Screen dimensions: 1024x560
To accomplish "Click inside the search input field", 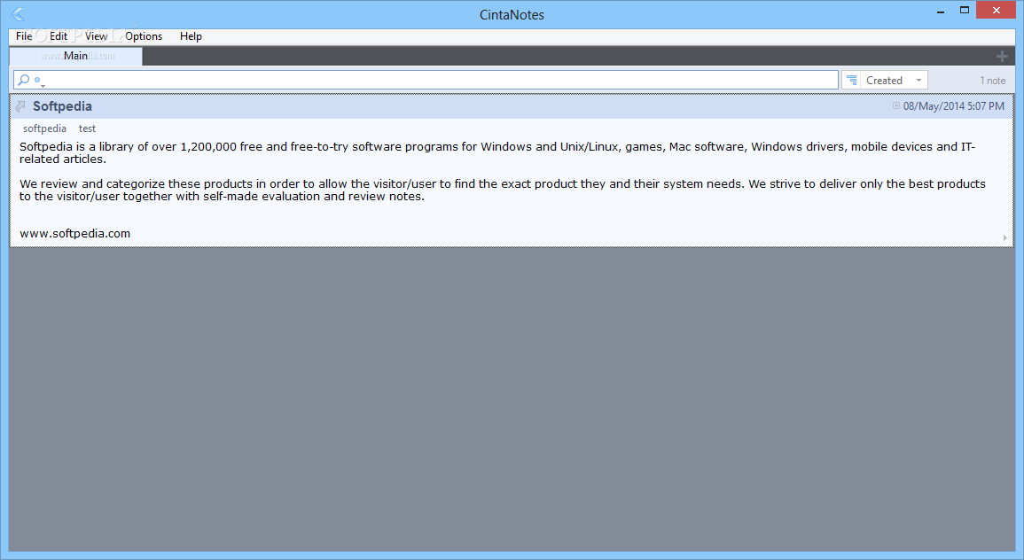I will 426,80.
